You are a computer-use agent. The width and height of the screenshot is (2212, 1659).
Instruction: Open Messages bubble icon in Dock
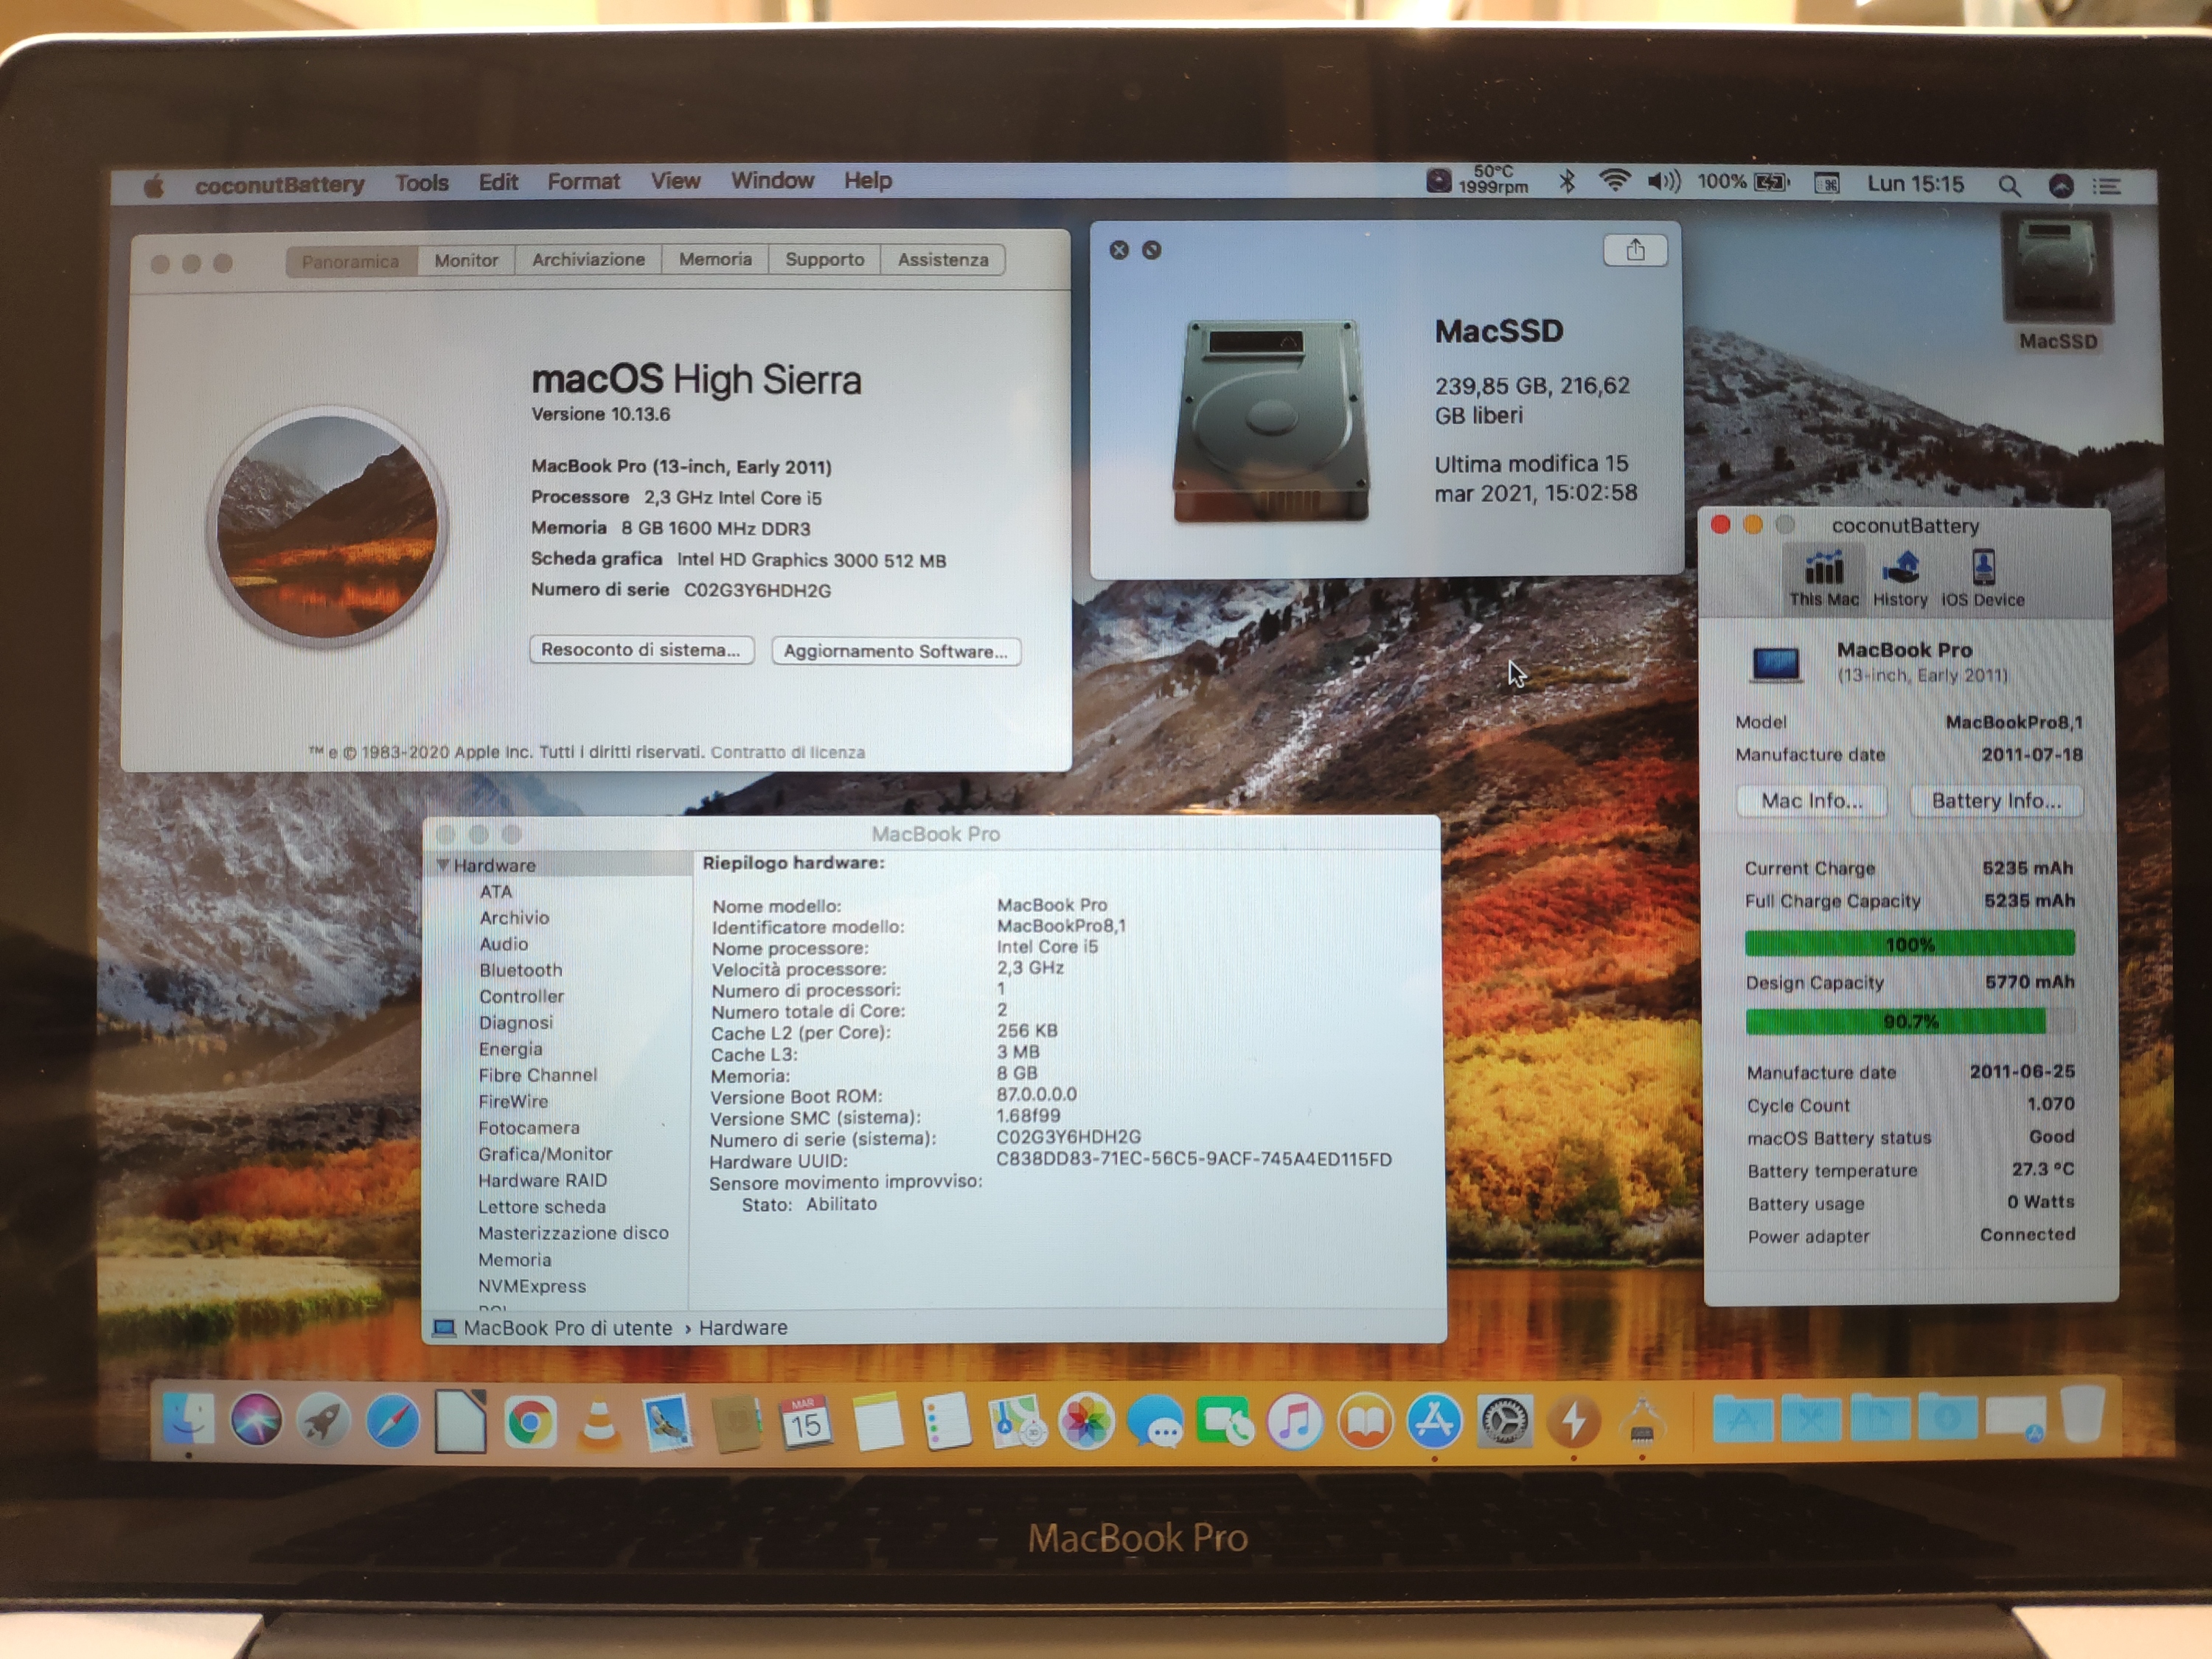pos(1156,1422)
